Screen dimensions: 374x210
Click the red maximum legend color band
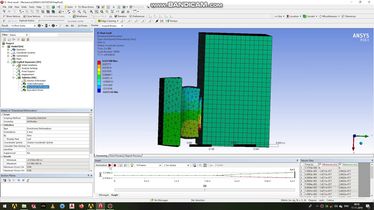[x=99, y=63]
